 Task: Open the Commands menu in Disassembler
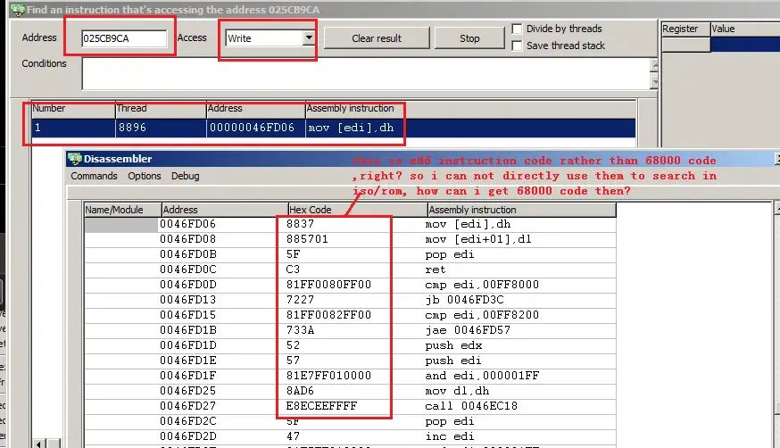click(94, 176)
